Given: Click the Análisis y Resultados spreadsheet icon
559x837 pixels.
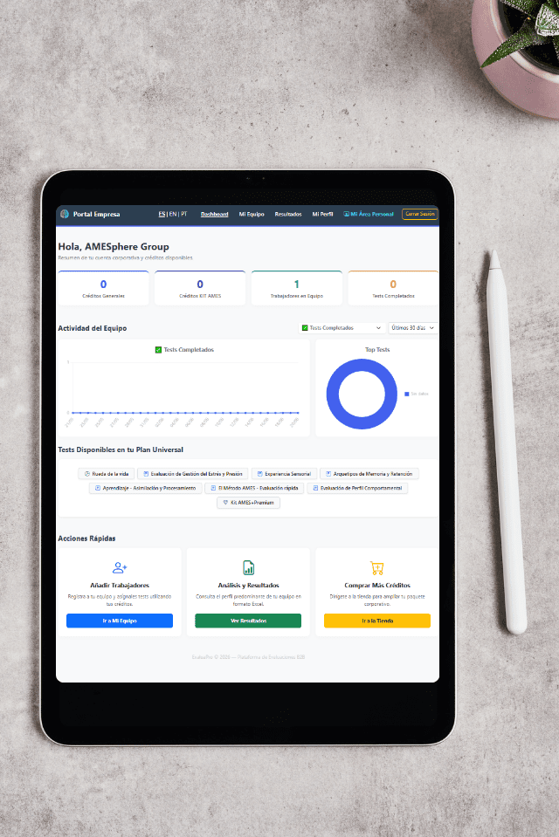Looking at the screenshot, I should pos(249,567).
